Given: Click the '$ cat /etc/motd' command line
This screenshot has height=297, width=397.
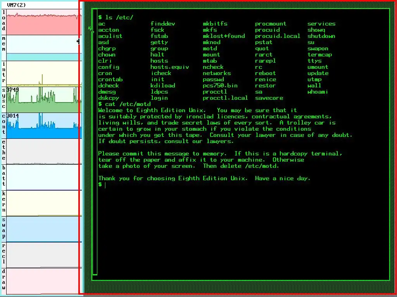Looking at the screenshot, I should click(124, 104).
